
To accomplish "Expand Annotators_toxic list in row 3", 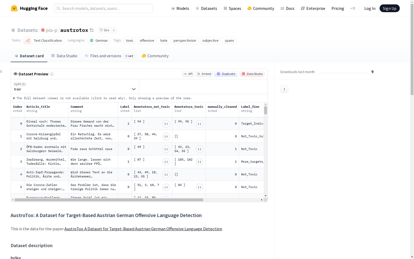I will (x=199, y=162).
